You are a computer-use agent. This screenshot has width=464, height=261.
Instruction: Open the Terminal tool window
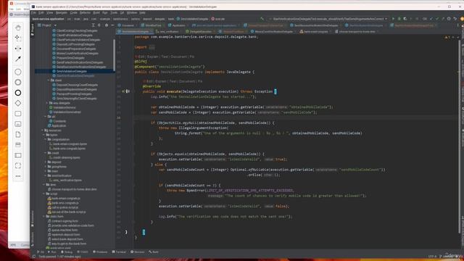119,252
